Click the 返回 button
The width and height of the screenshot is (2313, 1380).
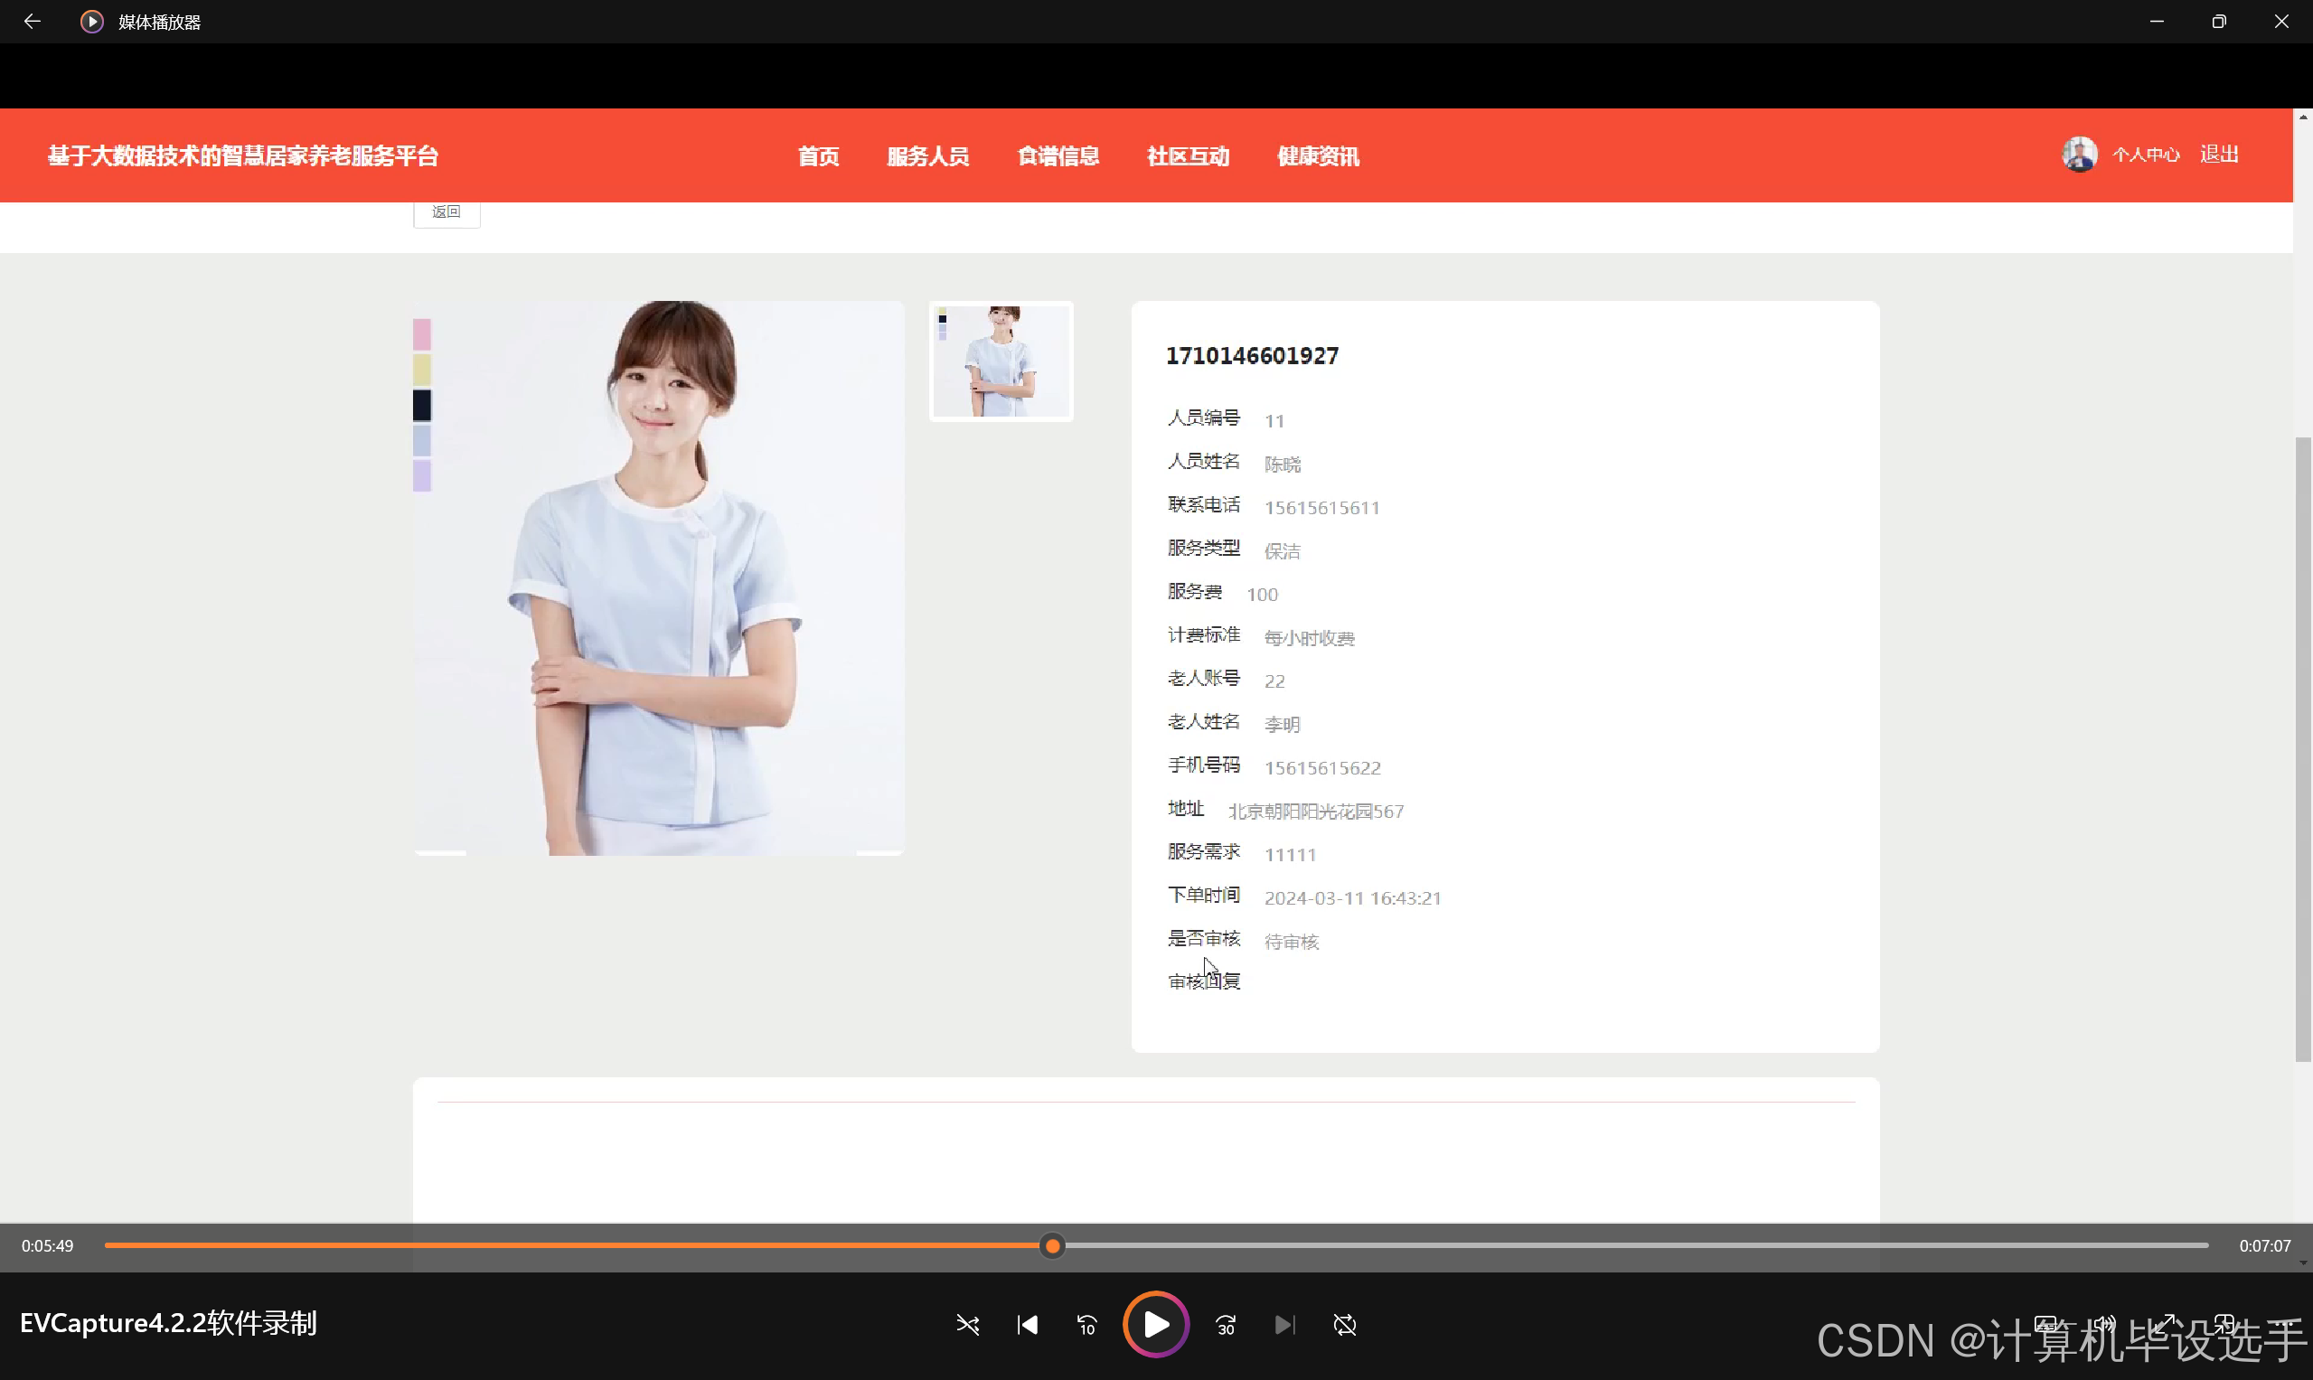pyautogui.click(x=447, y=212)
